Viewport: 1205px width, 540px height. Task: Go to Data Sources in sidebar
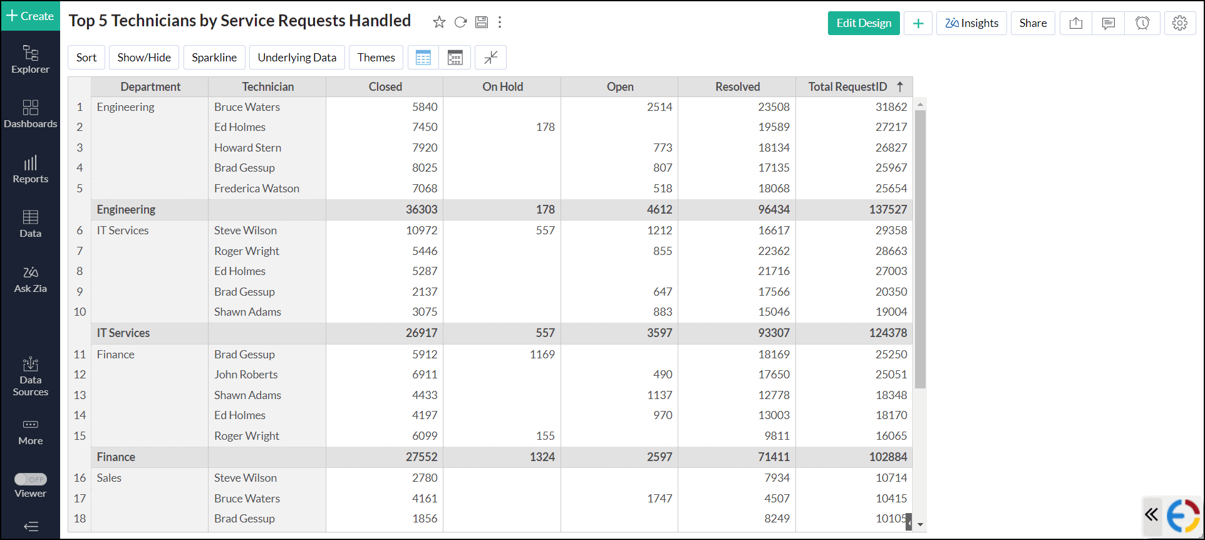click(31, 376)
